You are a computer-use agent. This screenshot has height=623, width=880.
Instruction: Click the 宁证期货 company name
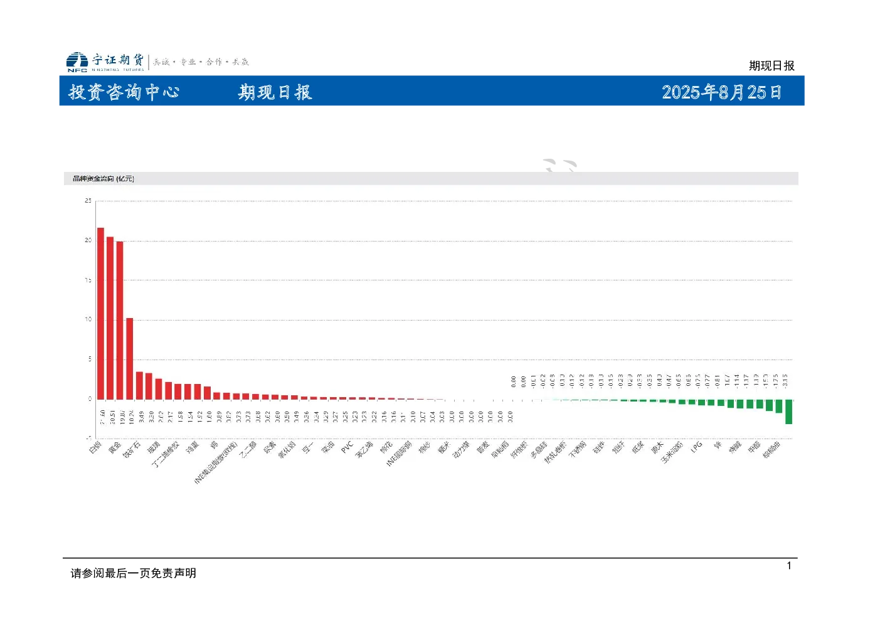coord(118,60)
